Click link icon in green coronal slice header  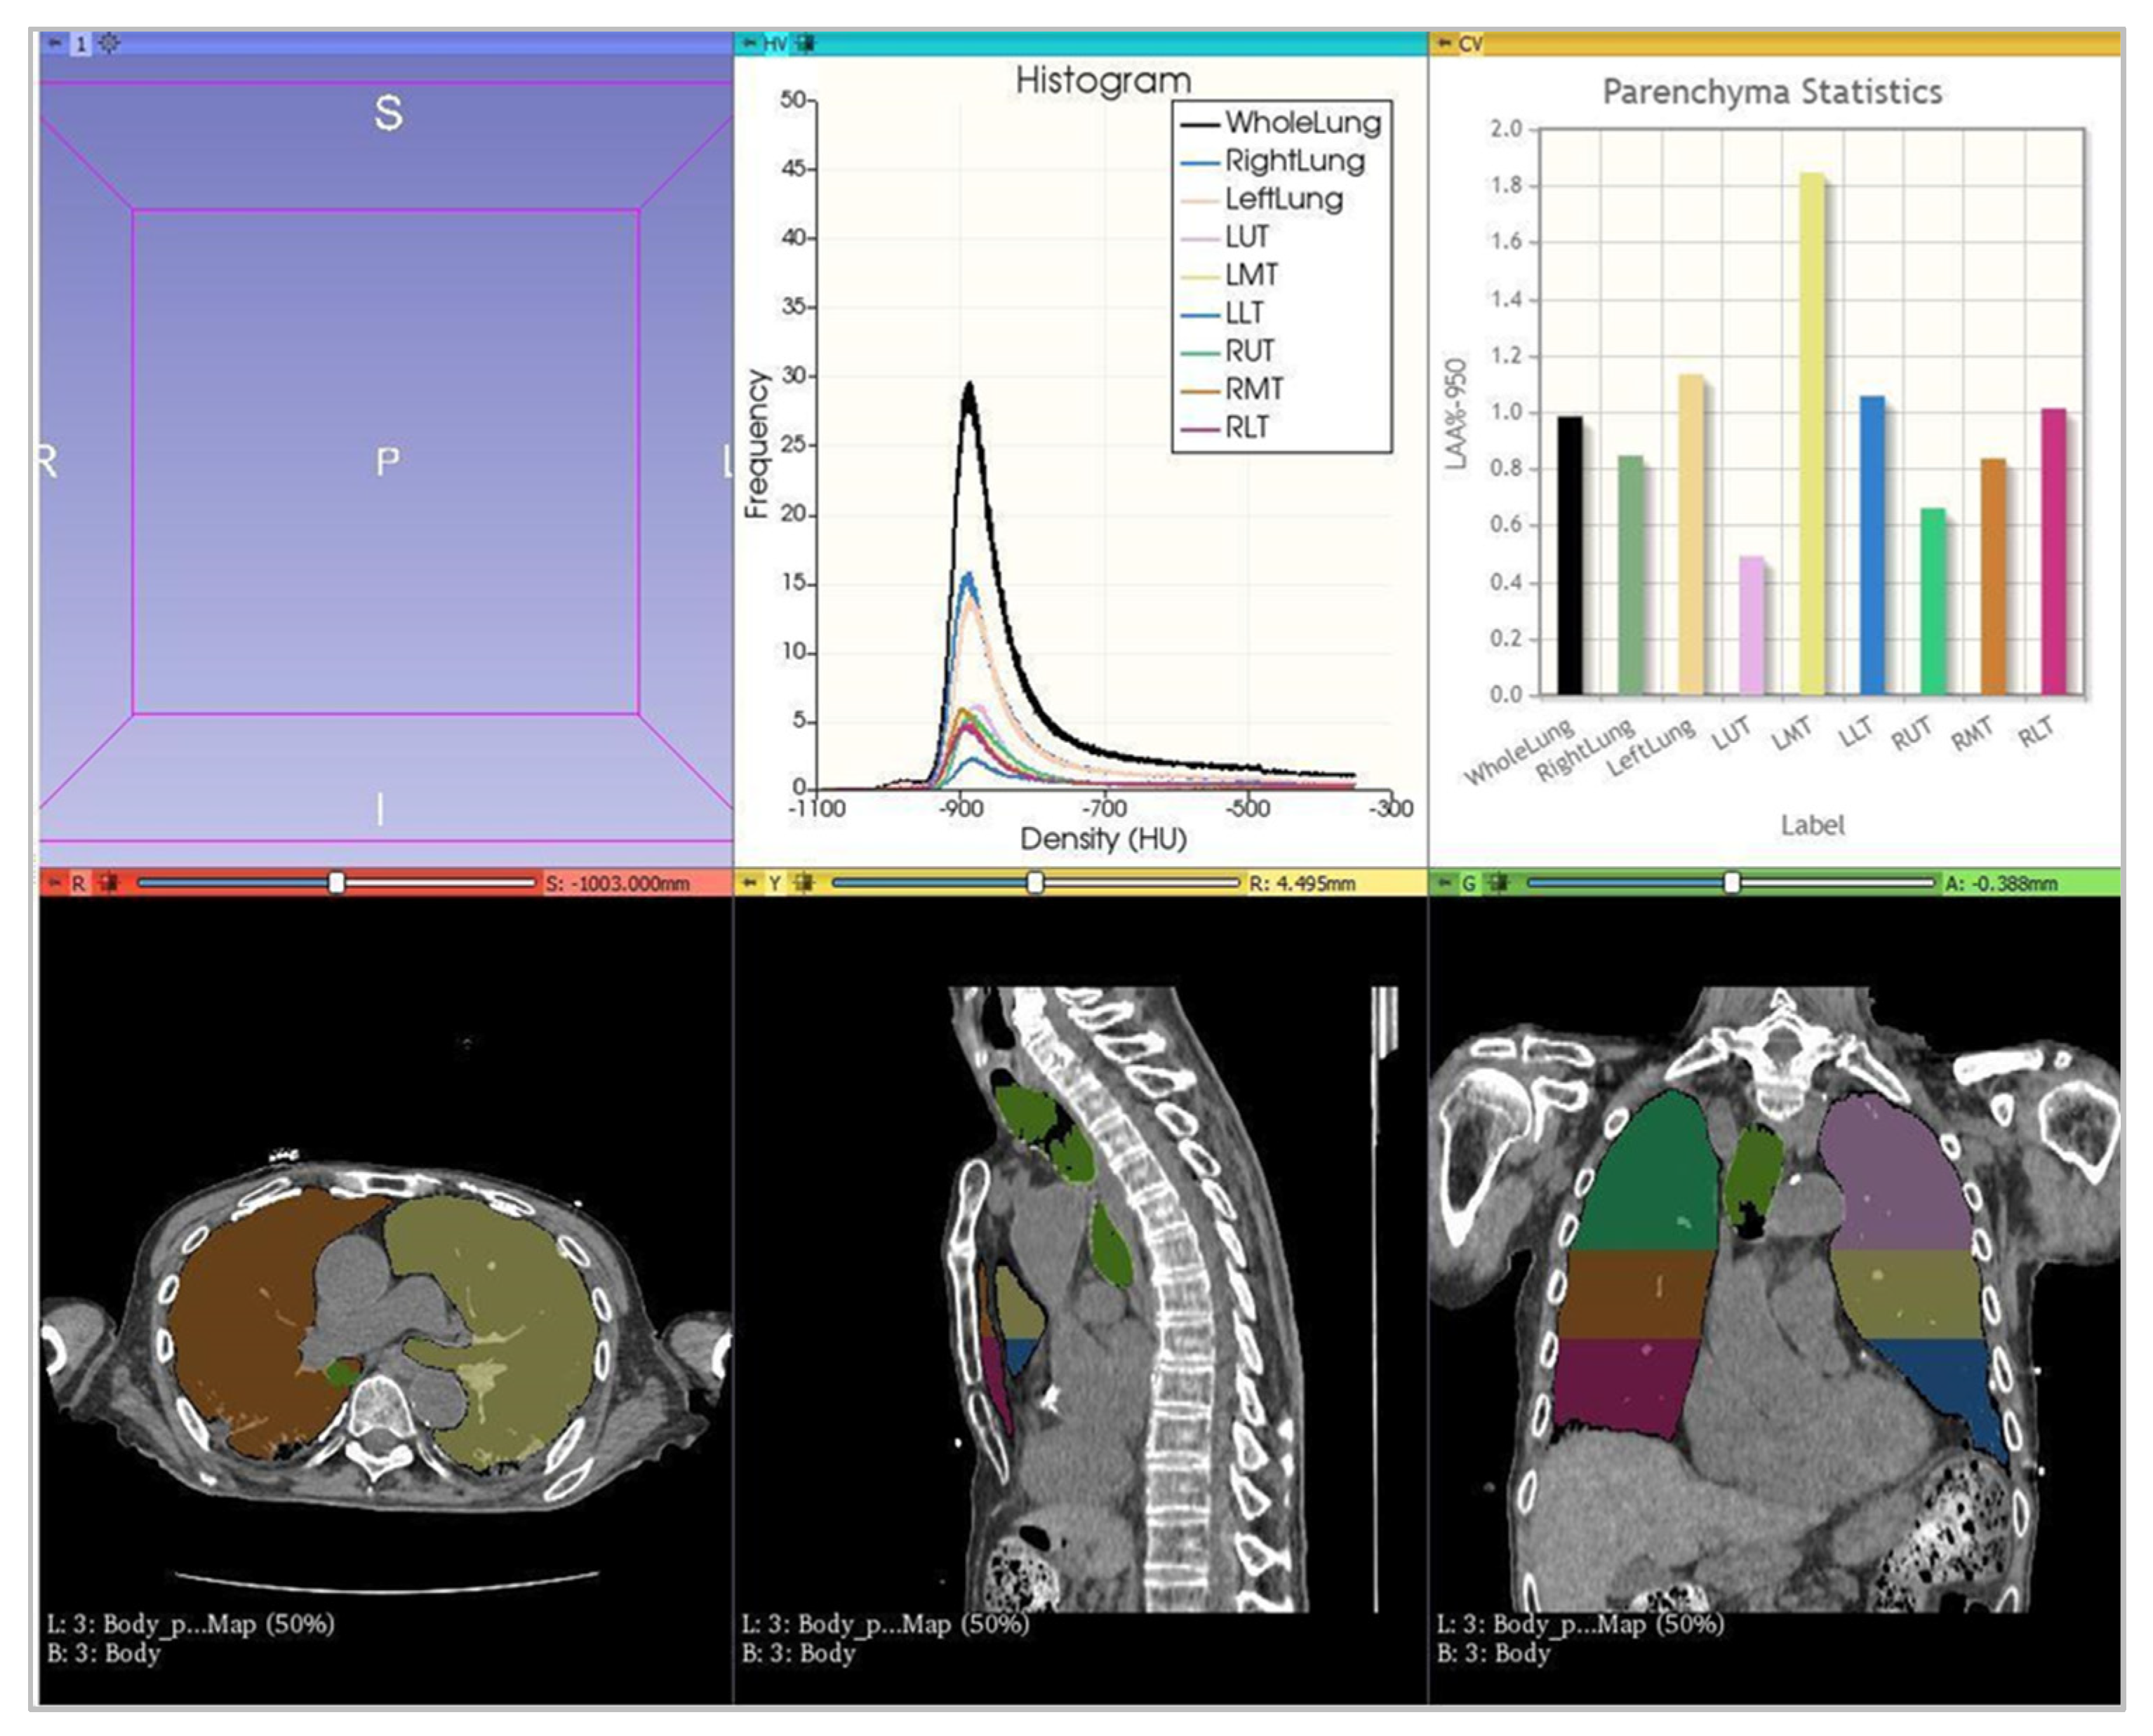coord(1498,883)
